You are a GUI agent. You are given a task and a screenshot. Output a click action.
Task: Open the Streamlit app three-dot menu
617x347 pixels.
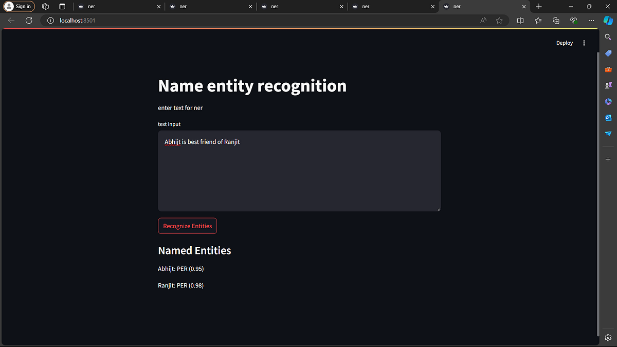tap(584, 43)
